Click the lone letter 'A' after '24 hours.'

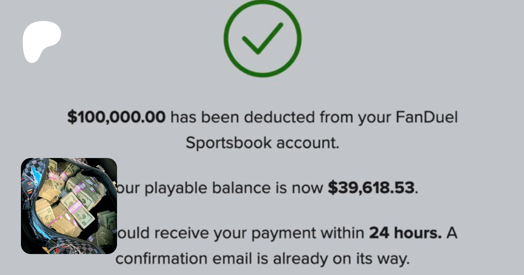[x=452, y=233]
